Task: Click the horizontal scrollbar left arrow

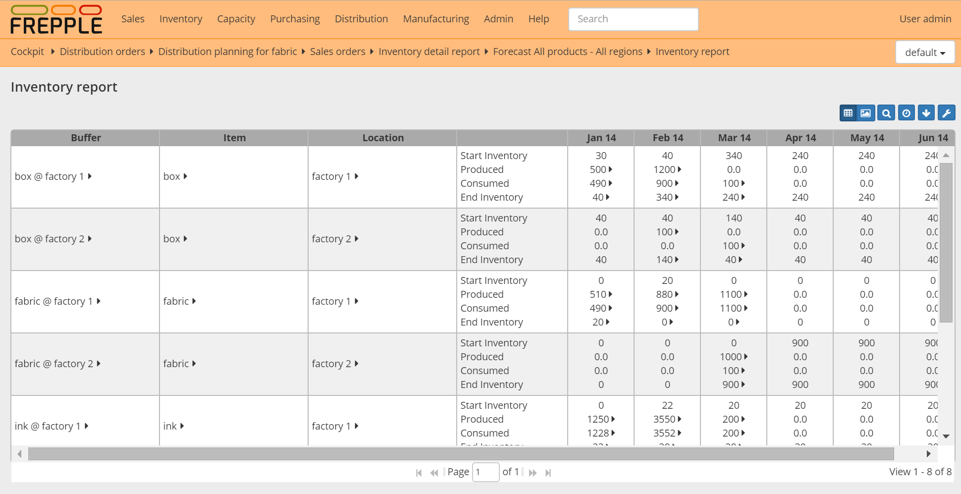Action: click(x=20, y=454)
